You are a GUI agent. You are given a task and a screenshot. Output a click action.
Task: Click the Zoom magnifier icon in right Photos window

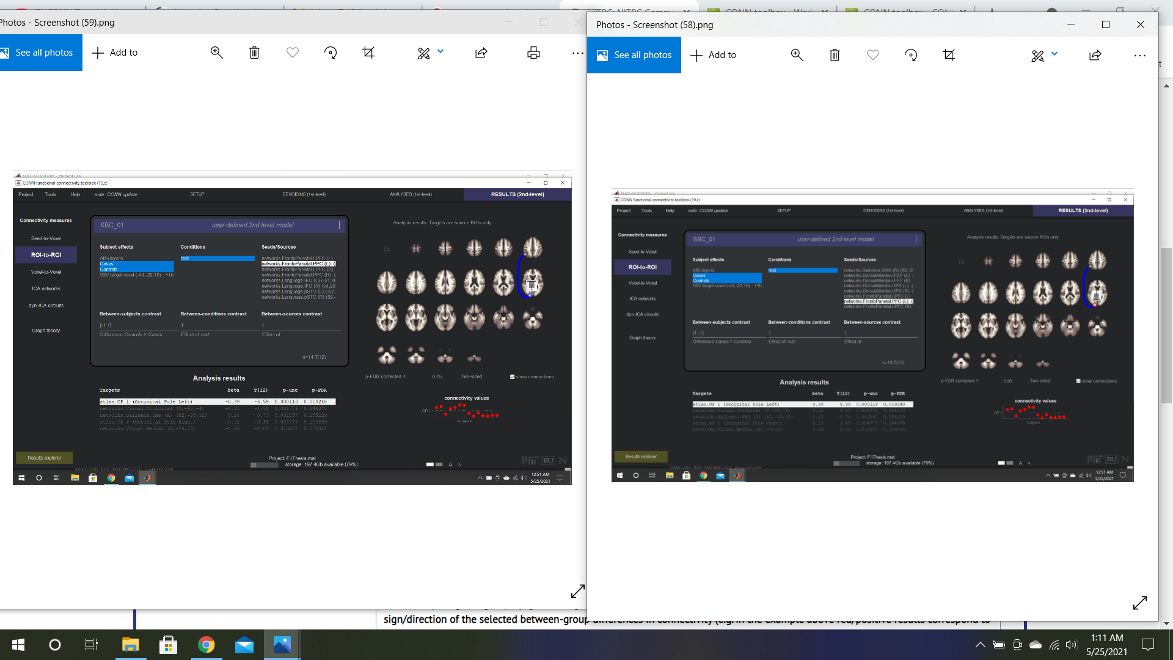tap(797, 55)
